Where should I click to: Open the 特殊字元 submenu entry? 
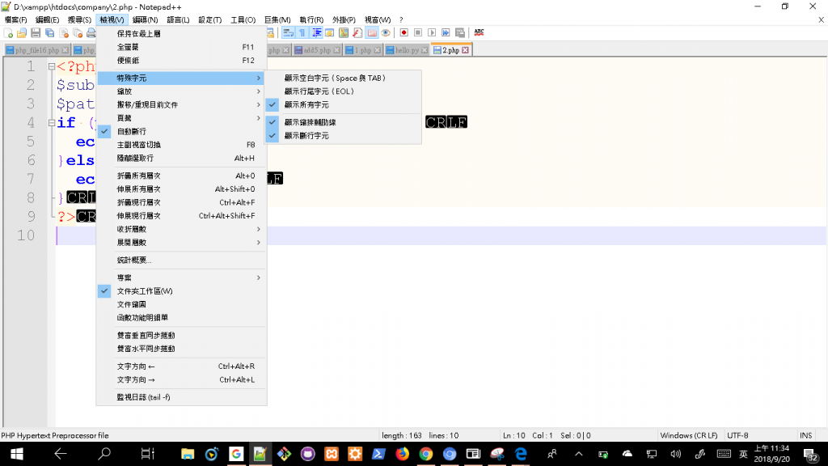(181, 78)
